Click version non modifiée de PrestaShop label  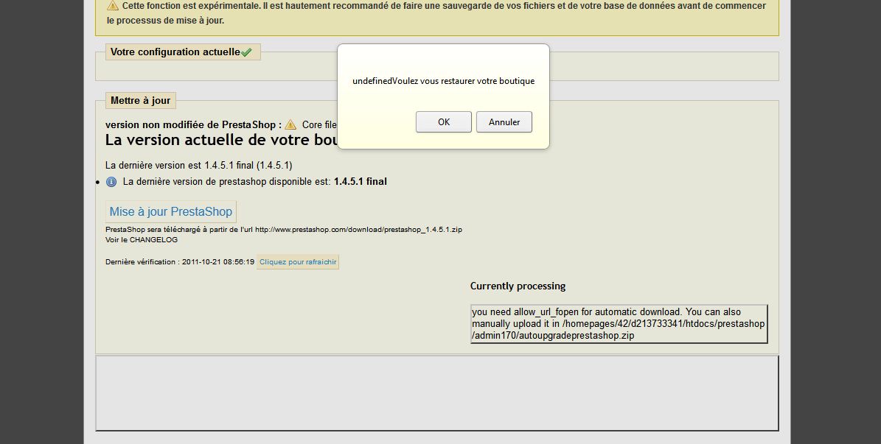click(193, 124)
